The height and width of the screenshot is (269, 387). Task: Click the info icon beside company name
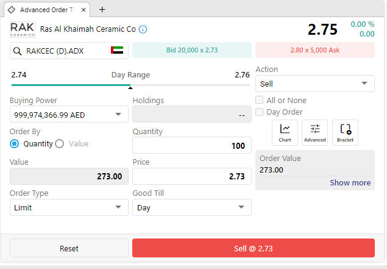pos(143,29)
